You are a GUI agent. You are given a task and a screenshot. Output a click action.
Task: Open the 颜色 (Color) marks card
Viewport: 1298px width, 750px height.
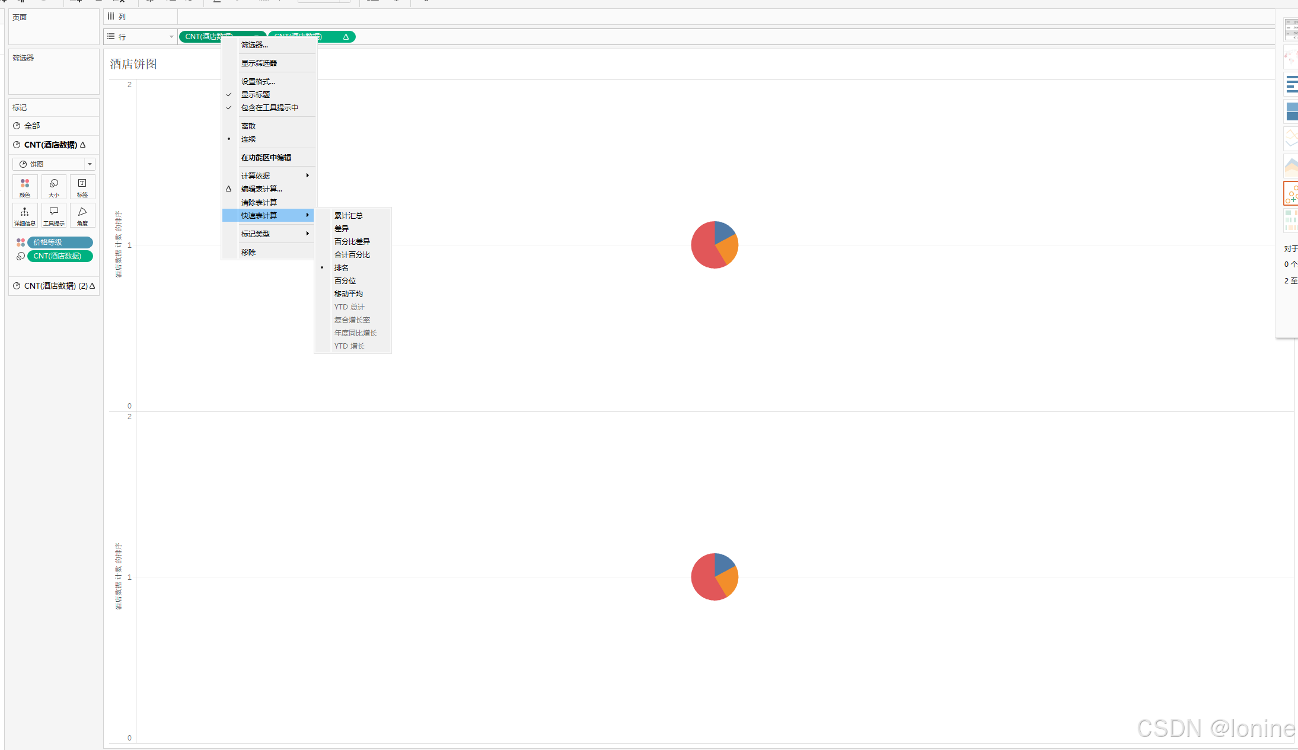25,187
